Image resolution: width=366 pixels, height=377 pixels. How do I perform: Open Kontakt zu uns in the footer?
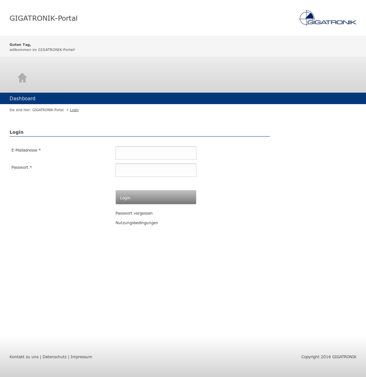24,357
